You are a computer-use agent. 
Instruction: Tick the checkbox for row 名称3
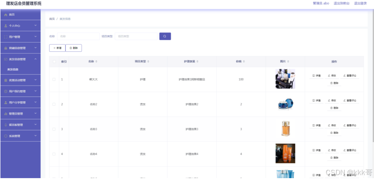54,129
